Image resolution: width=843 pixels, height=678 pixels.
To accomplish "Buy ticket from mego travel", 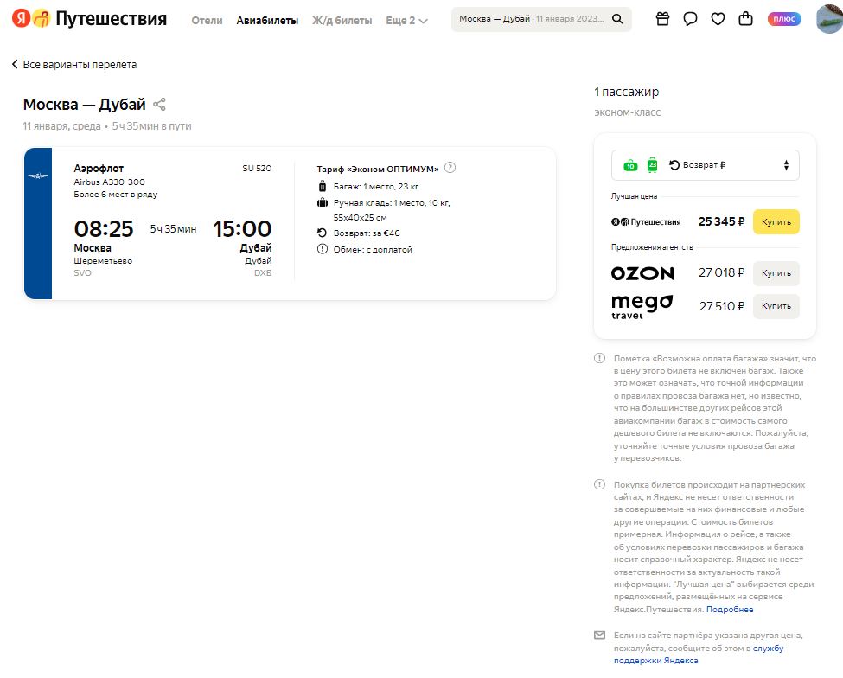I will [x=776, y=306].
